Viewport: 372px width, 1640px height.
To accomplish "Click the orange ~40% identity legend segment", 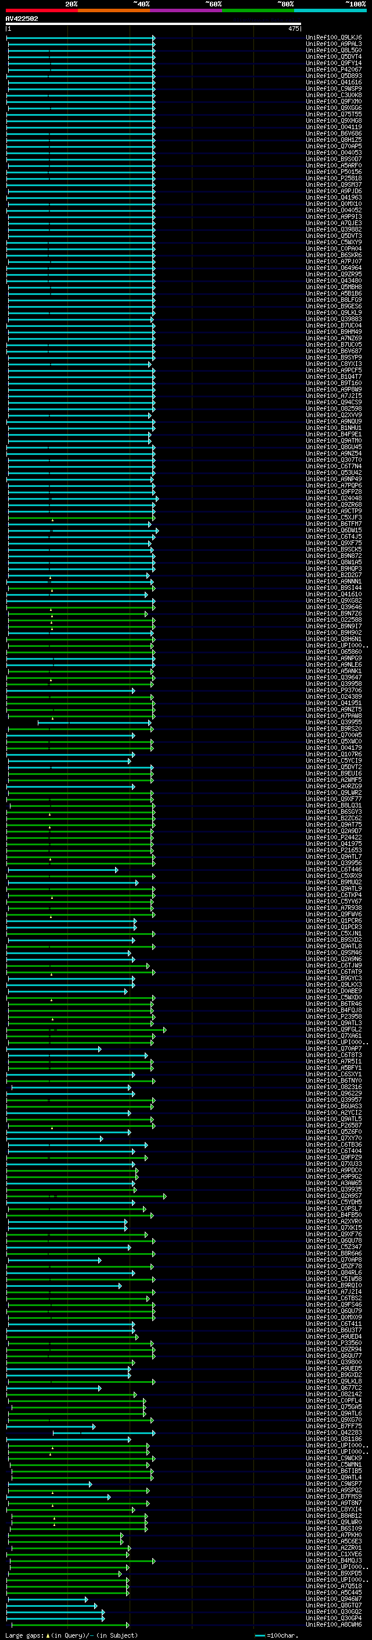I will point(114,10).
